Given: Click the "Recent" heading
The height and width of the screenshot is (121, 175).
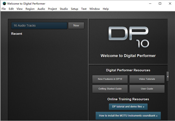Looking at the screenshot, I should [x=17, y=34].
